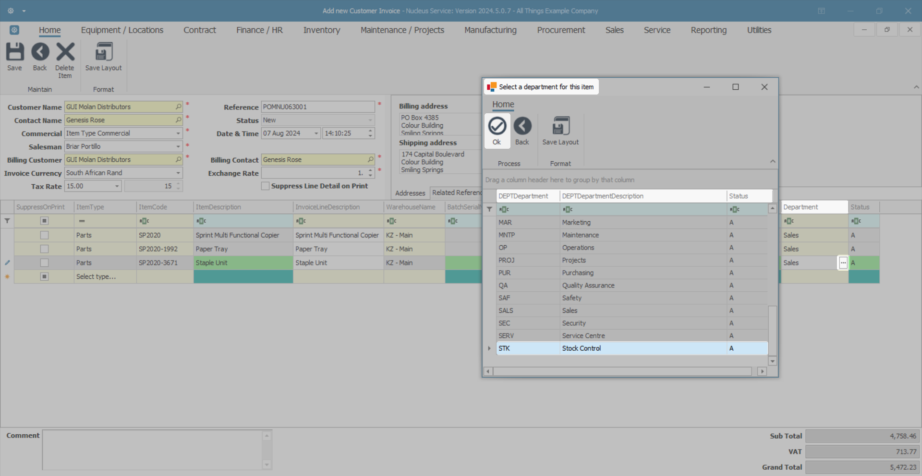Enable Suppress Line Detail on Print
922x476 pixels.
pos(265,186)
